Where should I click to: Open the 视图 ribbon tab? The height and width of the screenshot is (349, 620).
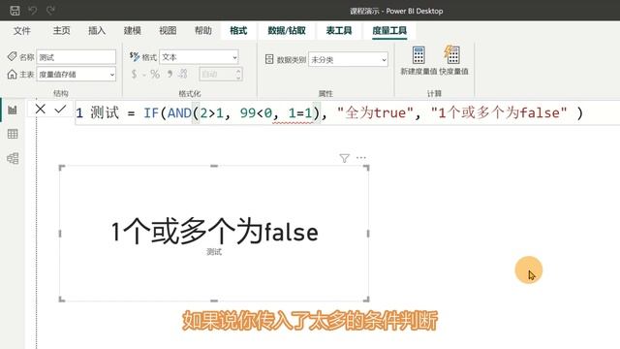(168, 30)
